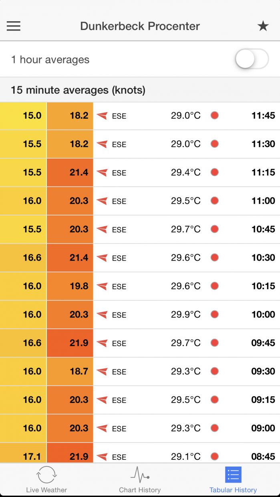This screenshot has width=280, height=497.
Task: Tap the 29.7°C temperature at 10:45
Action: [186, 229]
